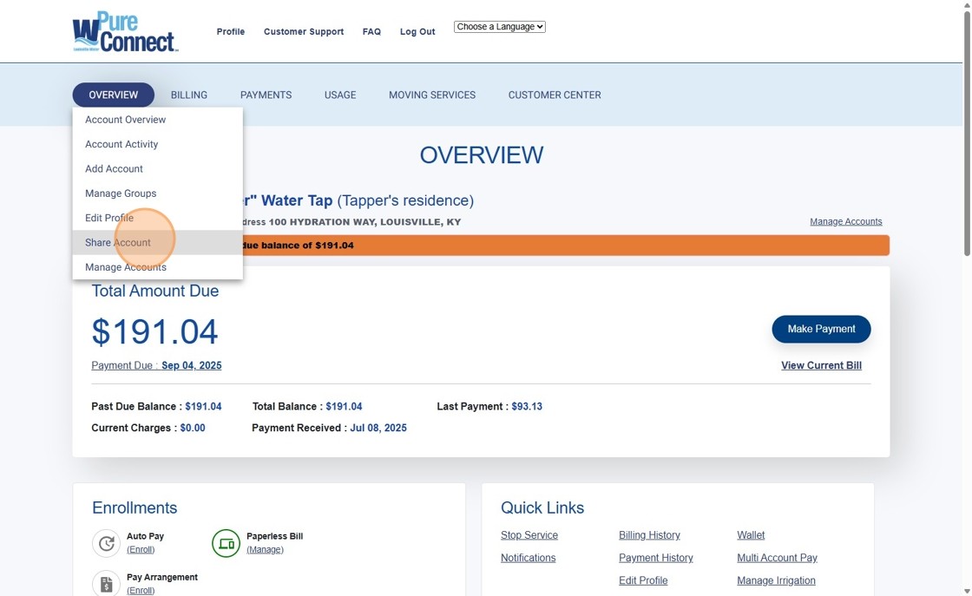Switch to the Usage tab
Screen dimensions: 972x596
pos(340,95)
